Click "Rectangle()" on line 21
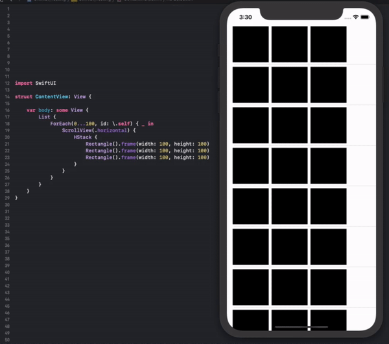 tap(102, 144)
